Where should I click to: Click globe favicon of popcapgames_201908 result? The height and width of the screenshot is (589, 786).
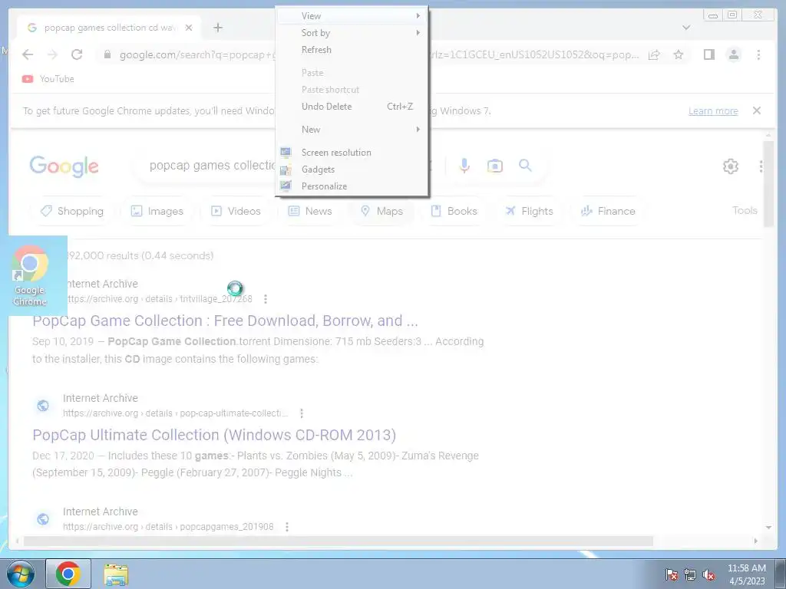[x=43, y=519]
